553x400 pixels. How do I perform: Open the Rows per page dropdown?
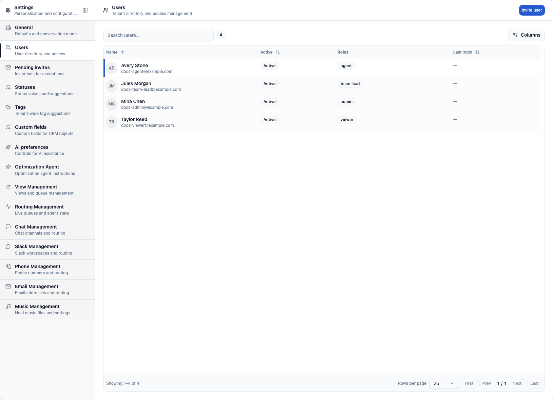tap(444, 383)
